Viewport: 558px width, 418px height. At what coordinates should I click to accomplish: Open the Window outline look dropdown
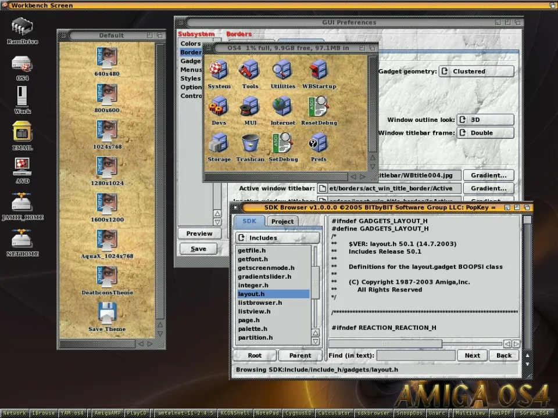485,120
